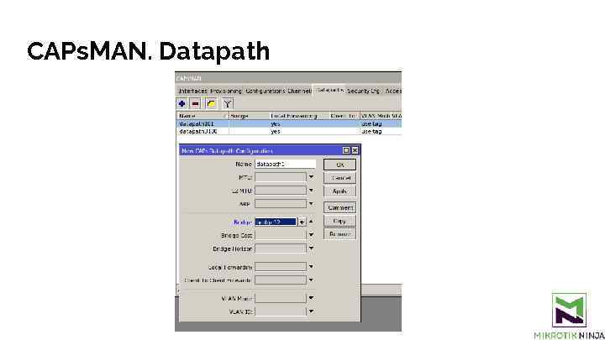This screenshot has width=605, height=340.
Task: Sort by Bridge column header
Action: coord(250,116)
